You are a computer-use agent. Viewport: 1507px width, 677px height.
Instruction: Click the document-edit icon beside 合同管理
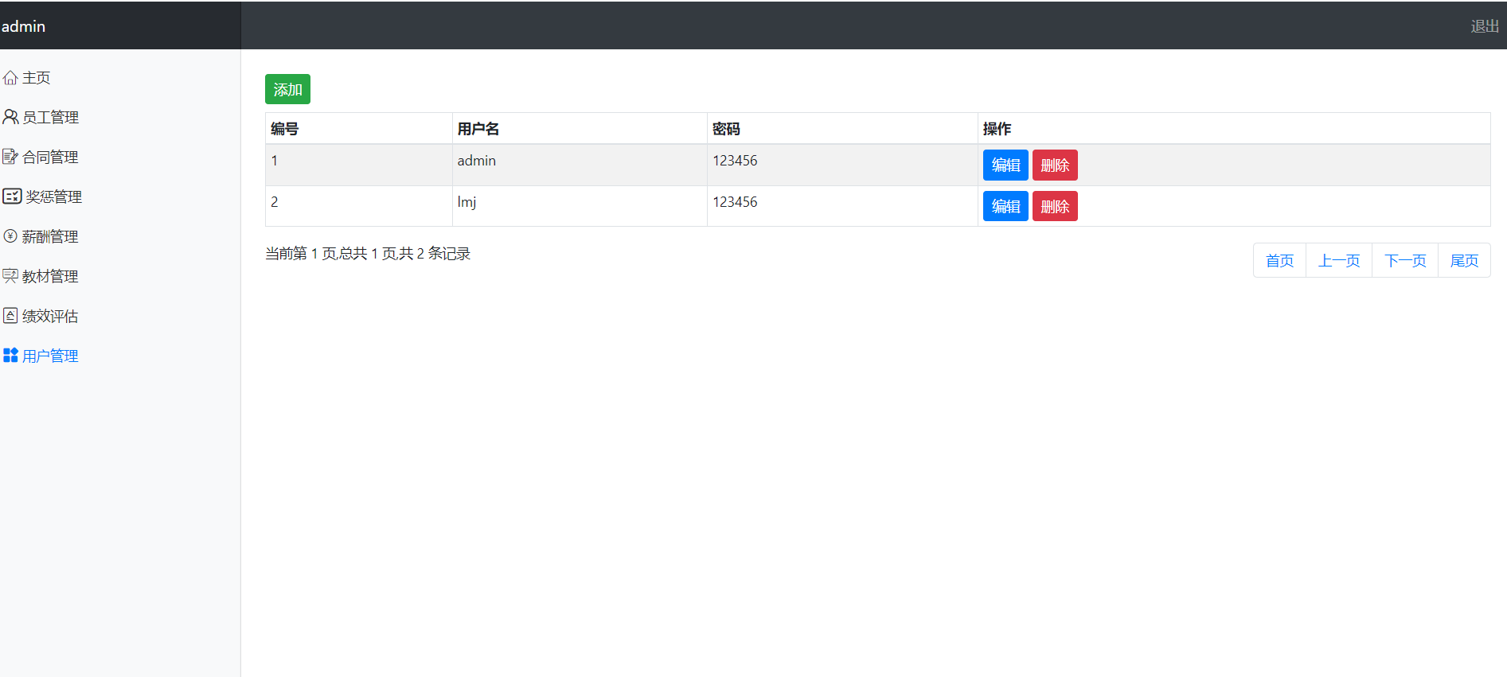point(10,157)
